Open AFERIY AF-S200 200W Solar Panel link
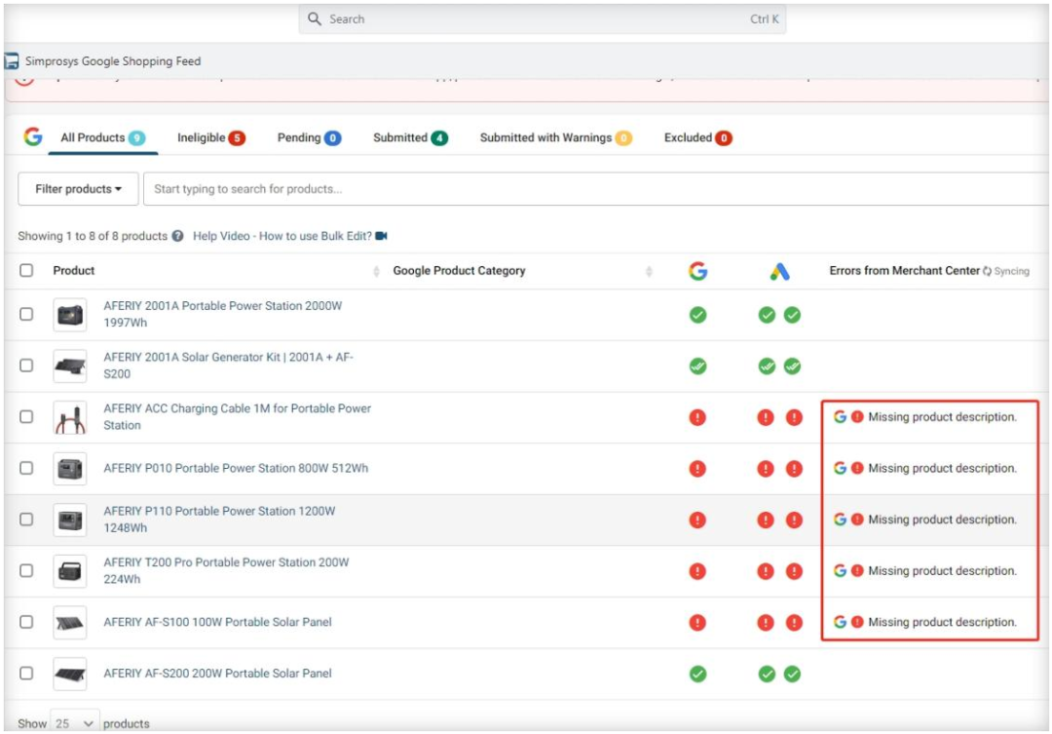1052x734 pixels. [217, 673]
